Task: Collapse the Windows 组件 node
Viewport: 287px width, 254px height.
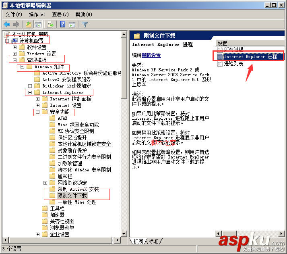Action: pos(22,67)
